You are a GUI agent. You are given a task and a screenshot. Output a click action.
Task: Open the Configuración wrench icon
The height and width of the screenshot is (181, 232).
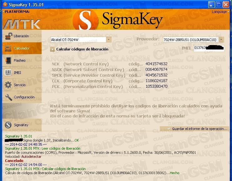tap(8, 97)
